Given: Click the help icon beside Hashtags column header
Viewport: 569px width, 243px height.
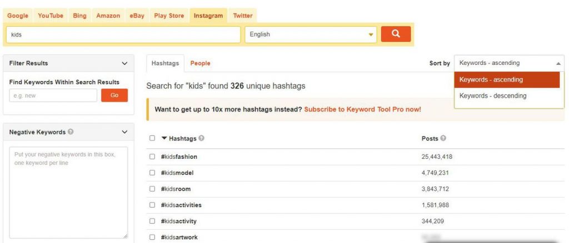Looking at the screenshot, I should (x=201, y=138).
